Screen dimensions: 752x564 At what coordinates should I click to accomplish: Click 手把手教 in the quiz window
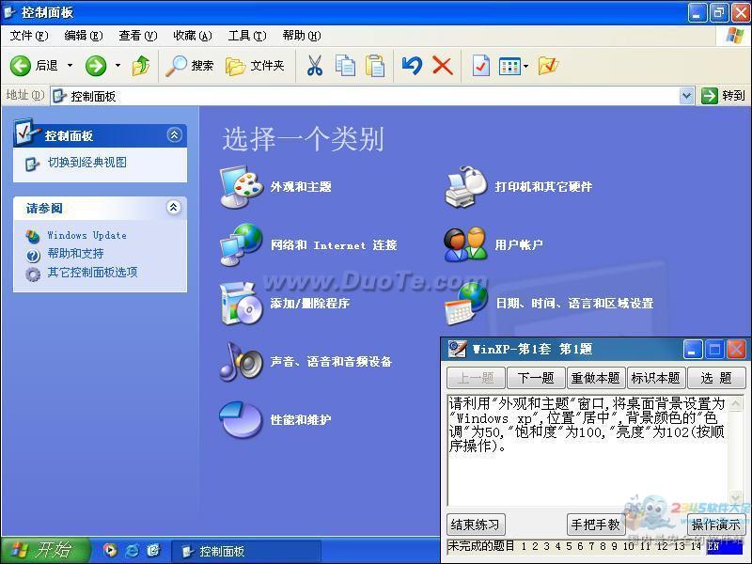tap(596, 525)
